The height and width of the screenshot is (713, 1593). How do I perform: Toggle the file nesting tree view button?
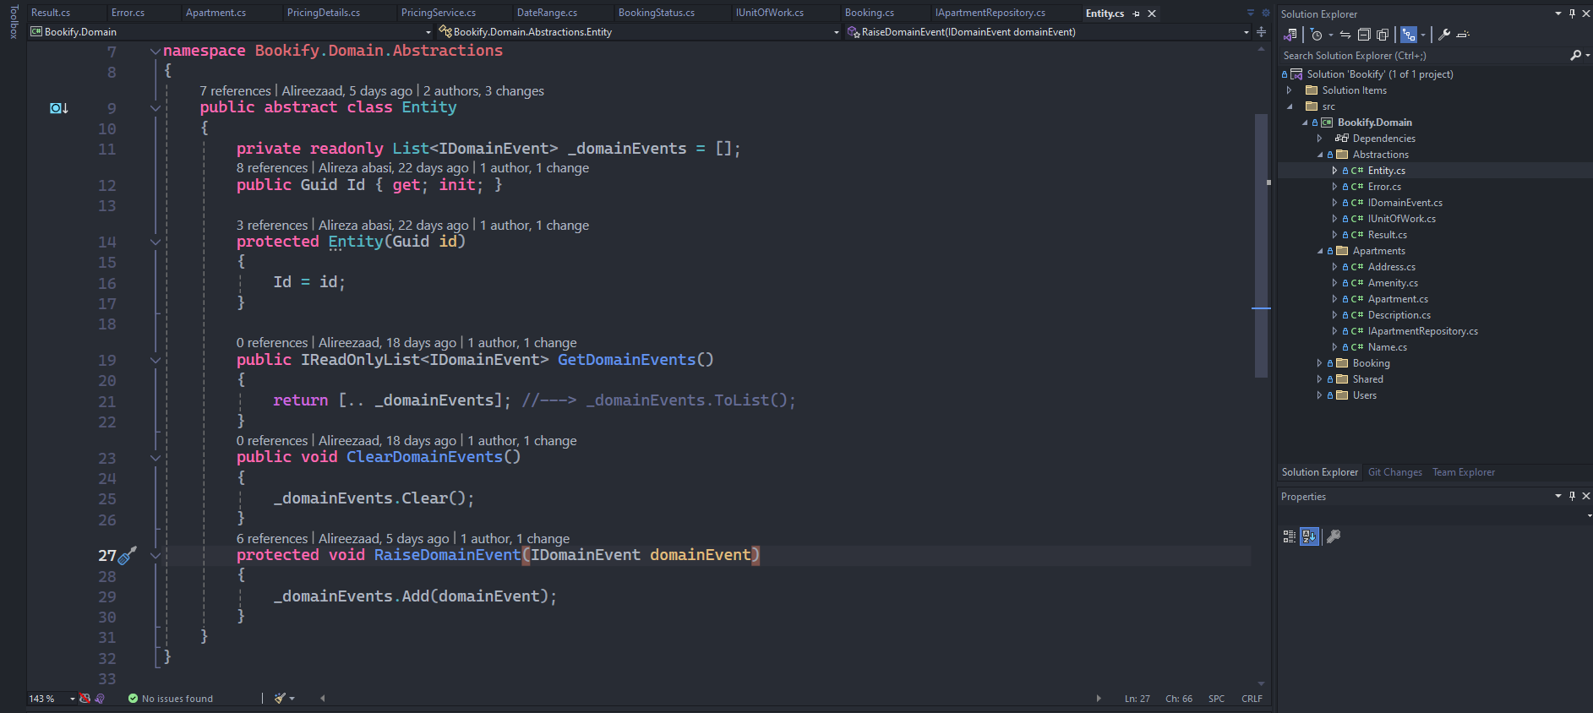click(x=1408, y=35)
